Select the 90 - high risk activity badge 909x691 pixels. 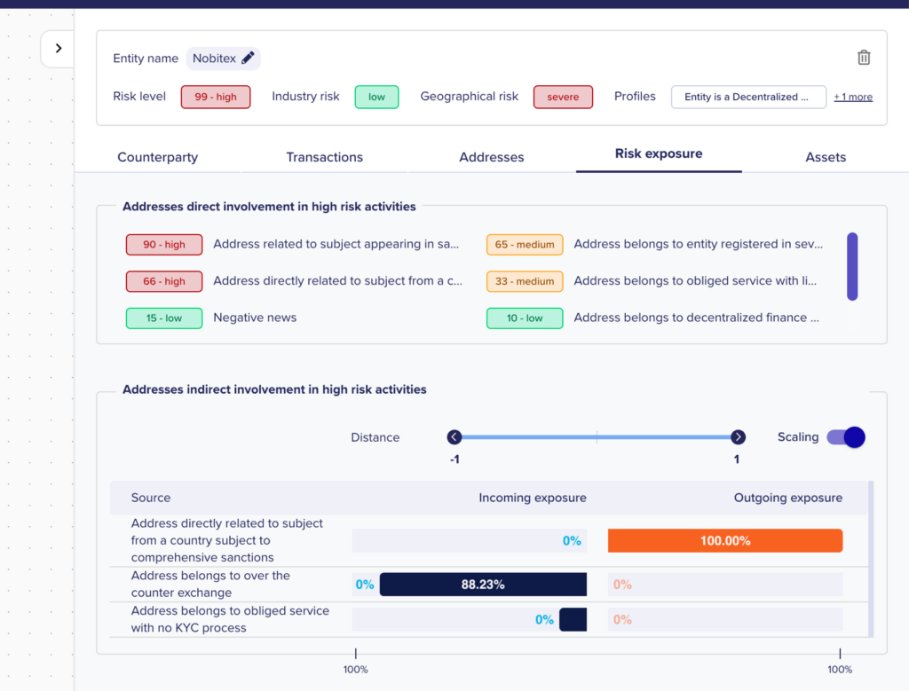(x=164, y=245)
